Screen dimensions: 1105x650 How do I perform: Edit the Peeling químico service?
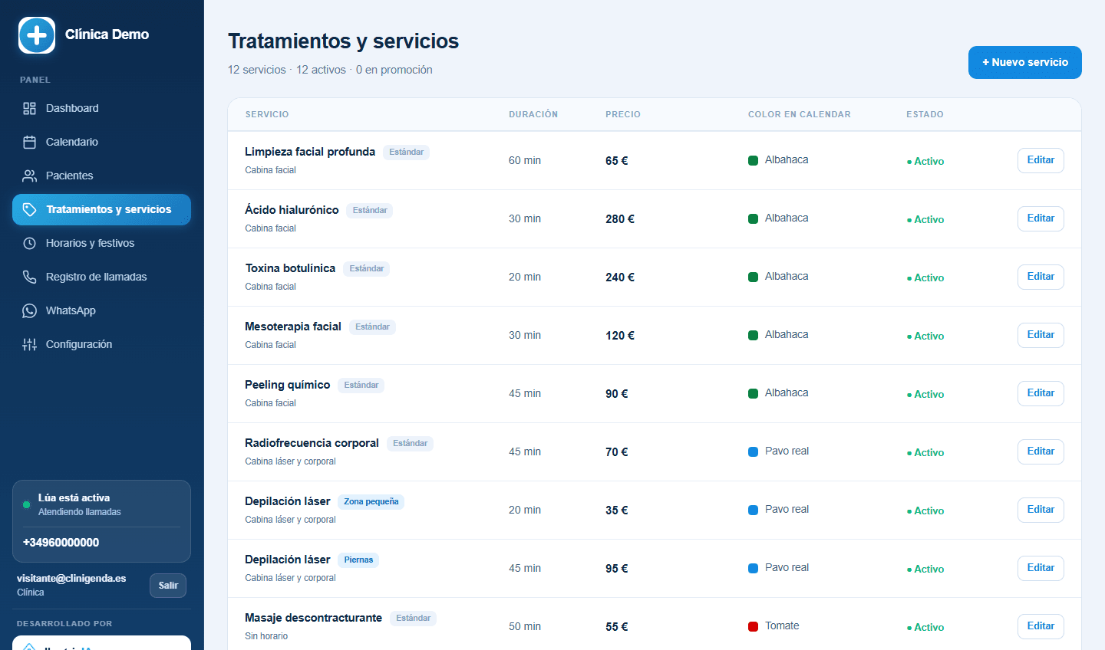(1041, 393)
